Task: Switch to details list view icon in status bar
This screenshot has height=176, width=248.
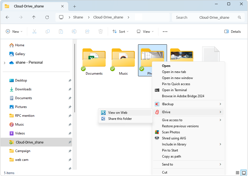Action: coord(238,173)
